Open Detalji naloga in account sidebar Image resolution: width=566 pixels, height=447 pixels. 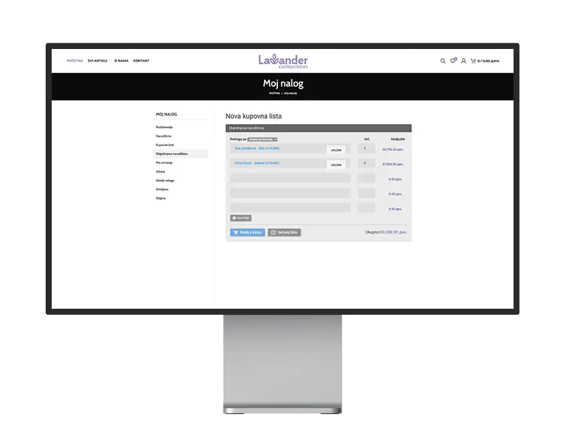165,181
